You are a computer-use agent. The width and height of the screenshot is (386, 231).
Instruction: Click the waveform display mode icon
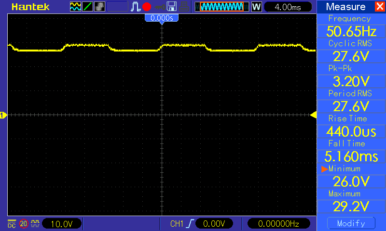click(x=75, y=7)
